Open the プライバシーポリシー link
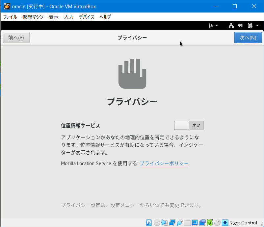Image resolution: width=264 pixels, height=227 pixels. click(x=164, y=164)
